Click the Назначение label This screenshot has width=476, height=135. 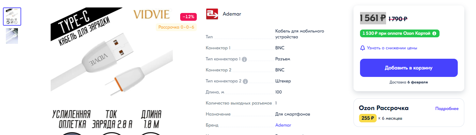(218, 114)
